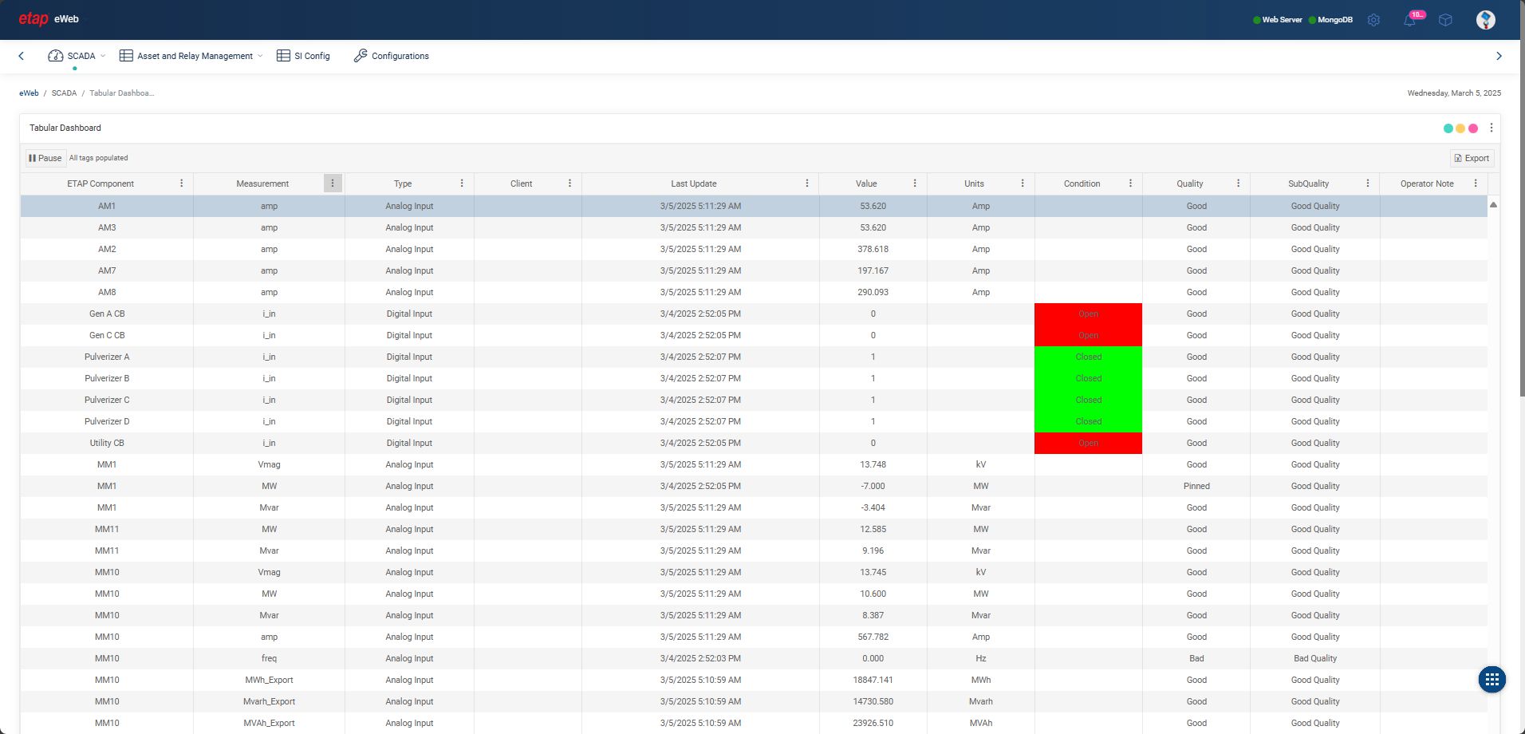Screen dimensions: 1525x734
Task: Click the pink color dot on dashboard
Action: (x=1473, y=128)
